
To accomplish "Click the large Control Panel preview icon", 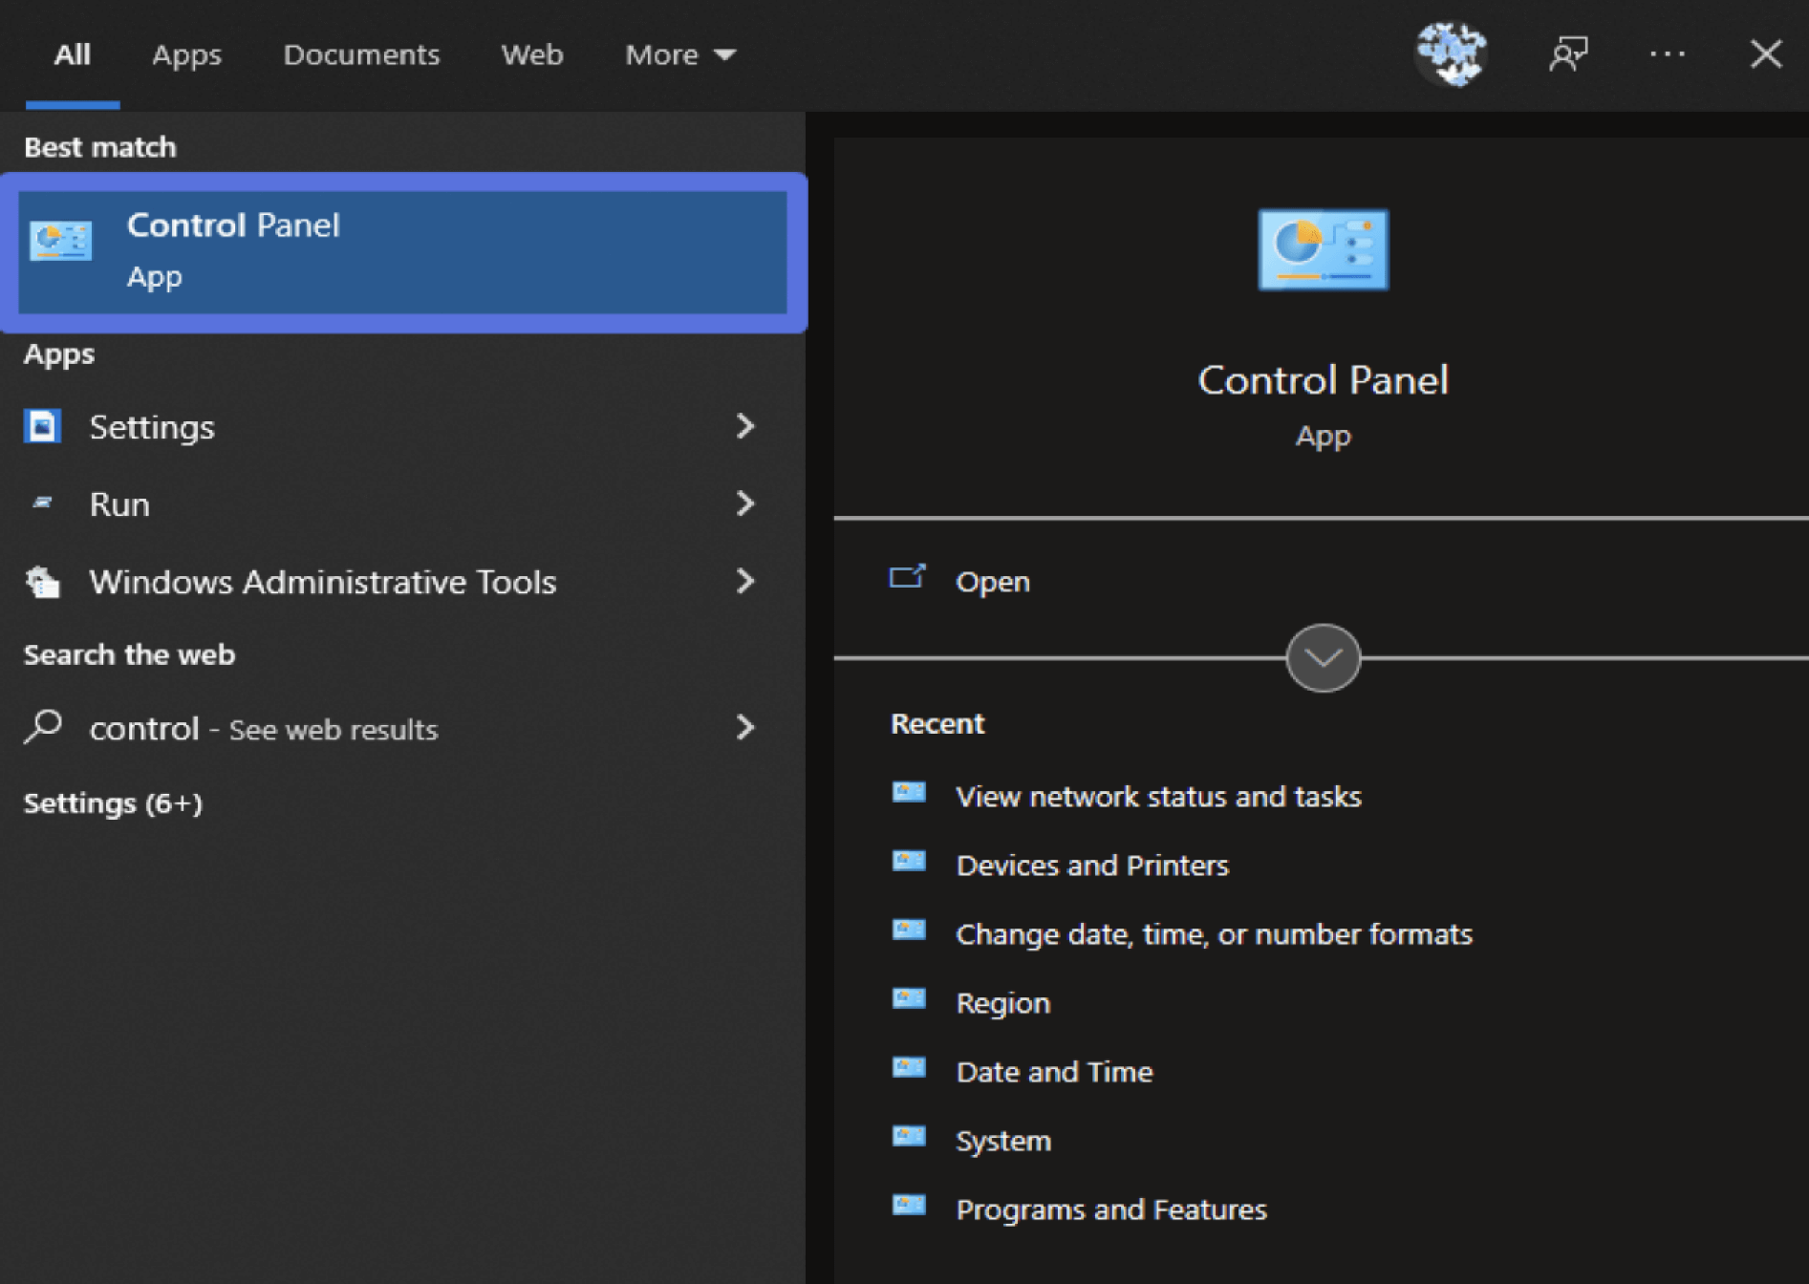I will (1323, 249).
